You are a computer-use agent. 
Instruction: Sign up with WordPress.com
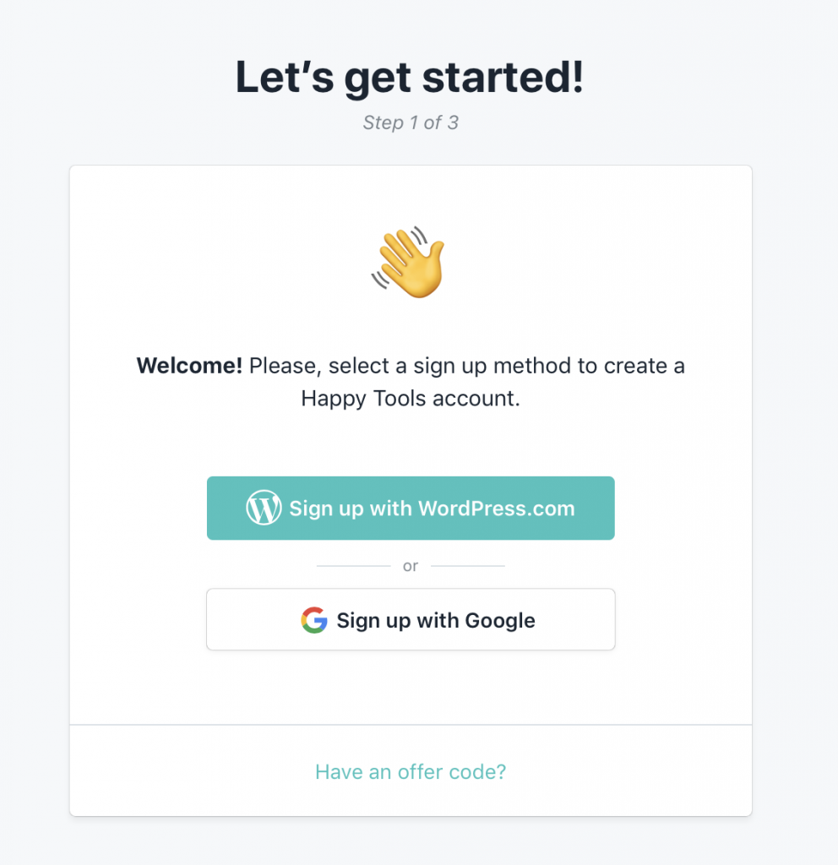[411, 509]
